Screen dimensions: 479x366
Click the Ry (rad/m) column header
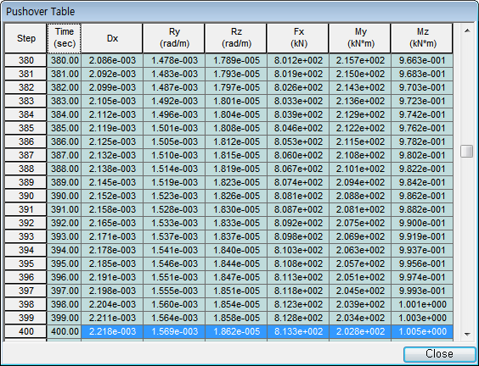pos(174,38)
